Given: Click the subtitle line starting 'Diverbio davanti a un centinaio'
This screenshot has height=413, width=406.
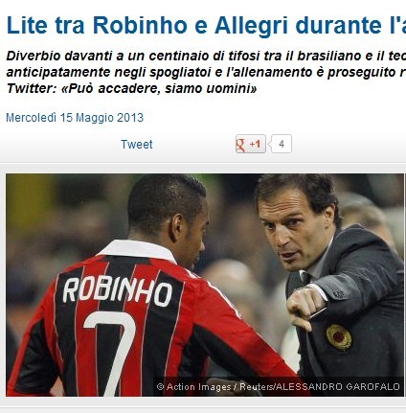Looking at the screenshot, I should pos(206,56).
